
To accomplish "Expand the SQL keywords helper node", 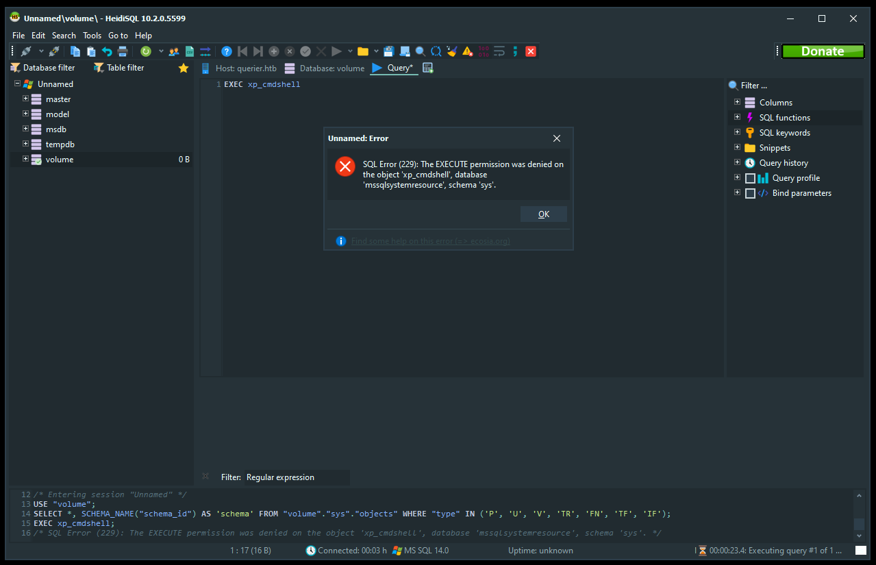I will pyautogui.click(x=738, y=133).
